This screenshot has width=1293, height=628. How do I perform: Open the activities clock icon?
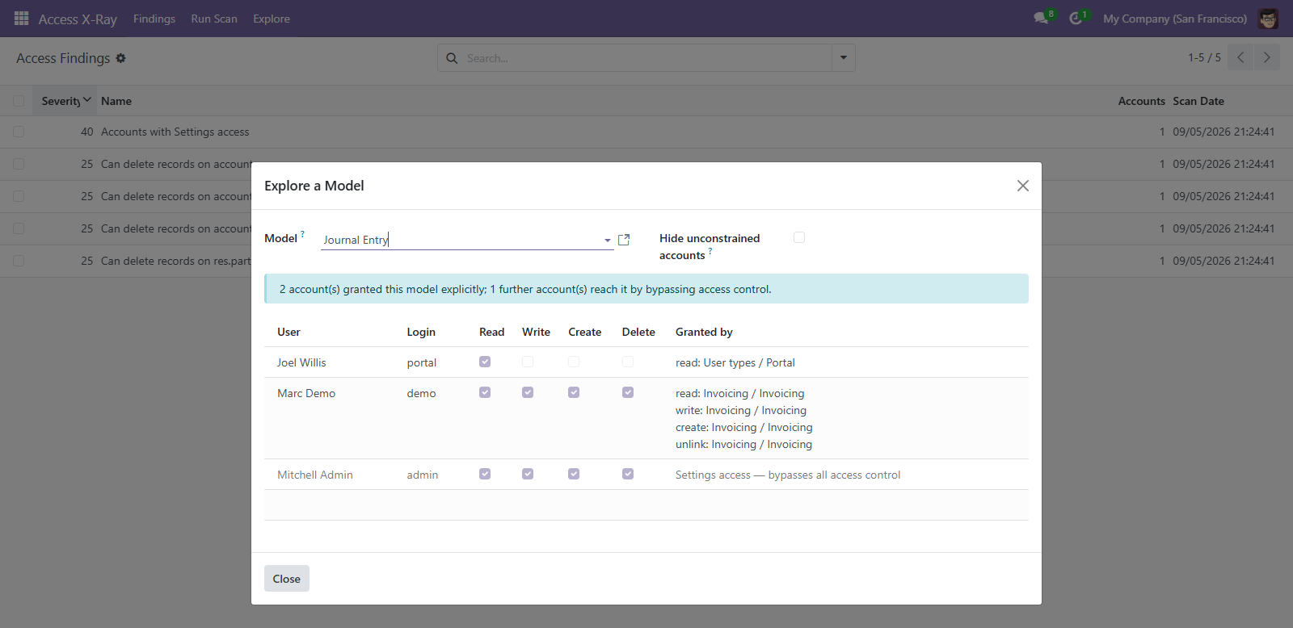(1076, 18)
